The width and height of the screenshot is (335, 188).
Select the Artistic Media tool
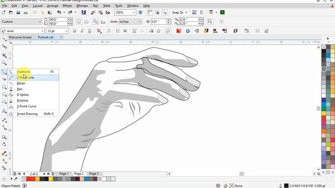coord(4,79)
